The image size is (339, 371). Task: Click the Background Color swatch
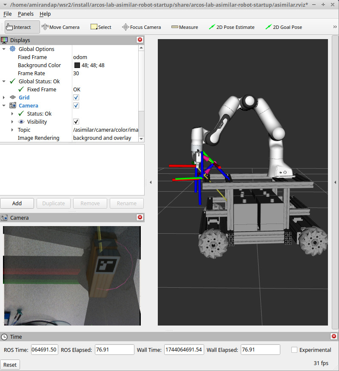[x=77, y=65]
